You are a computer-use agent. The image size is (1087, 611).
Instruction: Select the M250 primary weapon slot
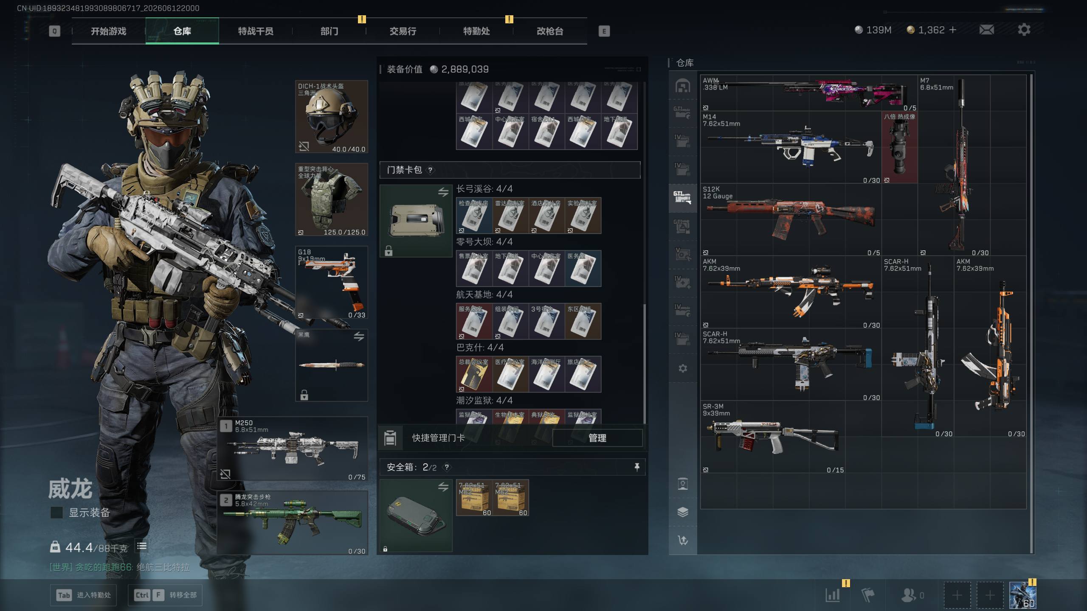click(293, 448)
